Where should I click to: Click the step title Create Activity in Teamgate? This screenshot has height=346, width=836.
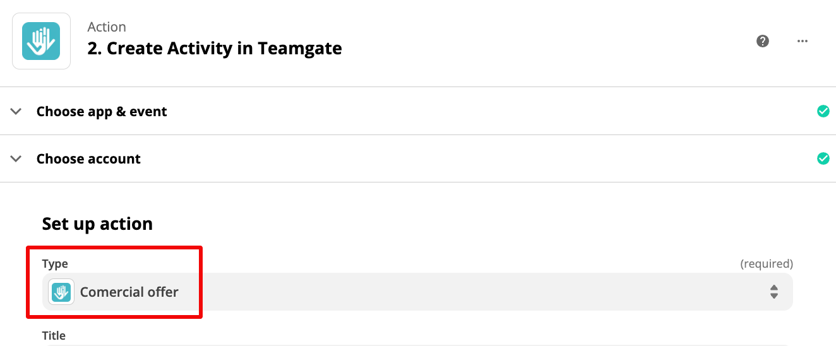tap(215, 49)
